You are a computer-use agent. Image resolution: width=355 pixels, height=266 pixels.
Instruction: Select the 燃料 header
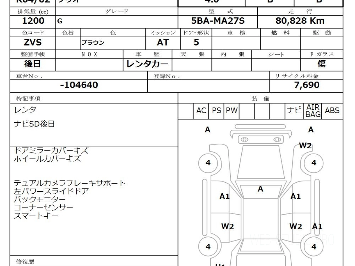(280, 33)
